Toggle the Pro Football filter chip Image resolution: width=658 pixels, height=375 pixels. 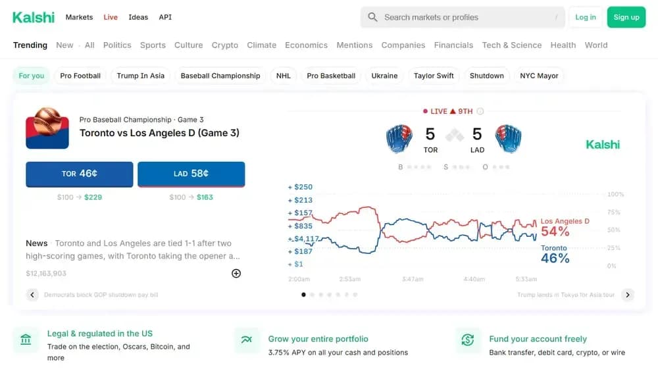coord(80,76)
